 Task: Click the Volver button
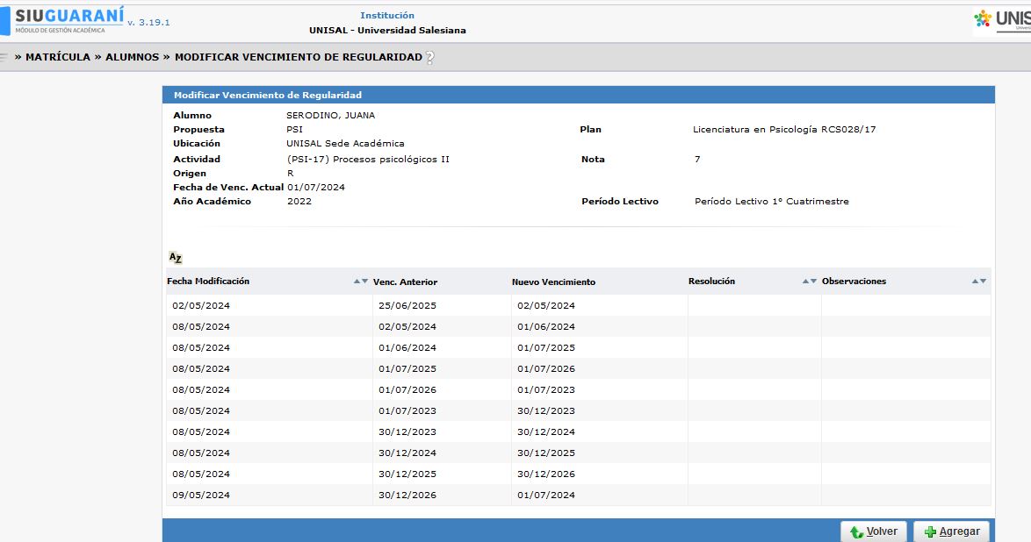874,531
